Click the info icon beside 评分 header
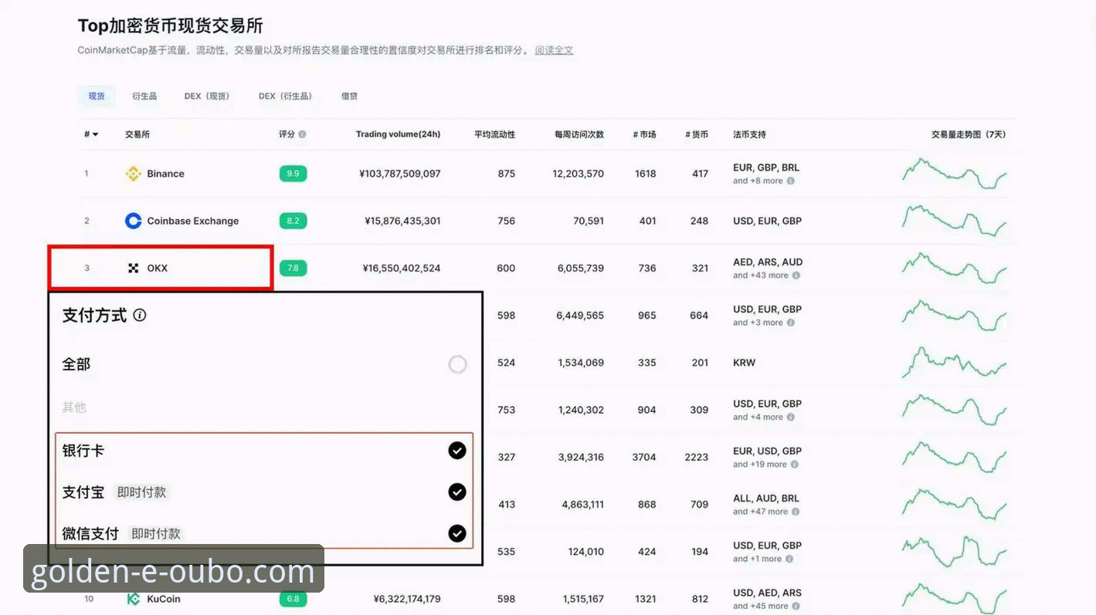 (302, 134)
